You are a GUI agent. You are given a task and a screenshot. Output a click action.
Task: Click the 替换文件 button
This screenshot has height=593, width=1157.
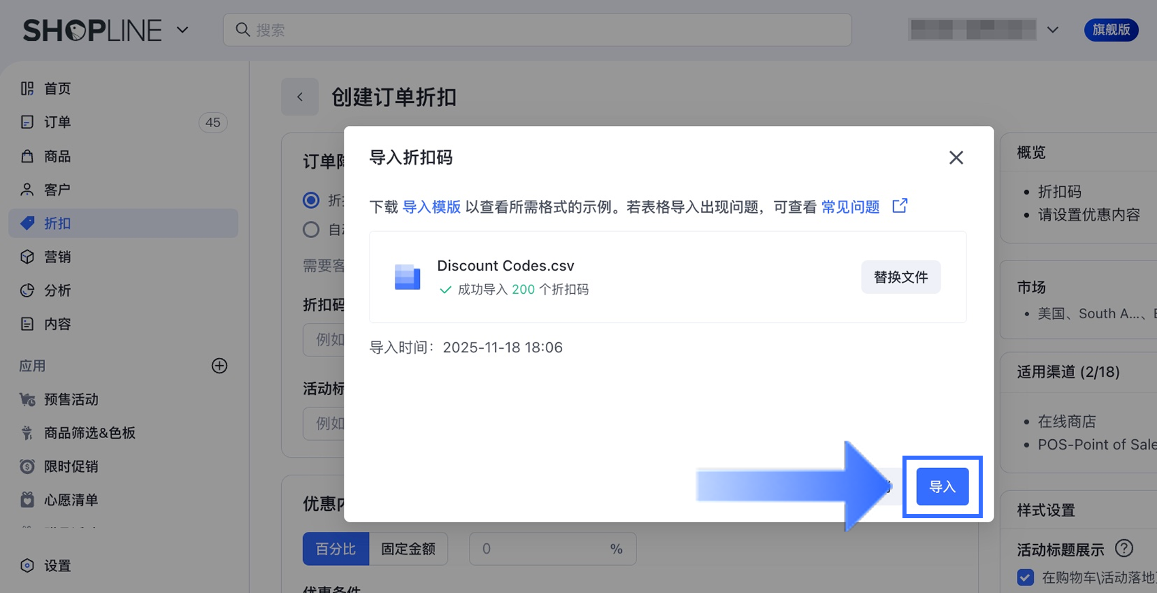point(901,277)
